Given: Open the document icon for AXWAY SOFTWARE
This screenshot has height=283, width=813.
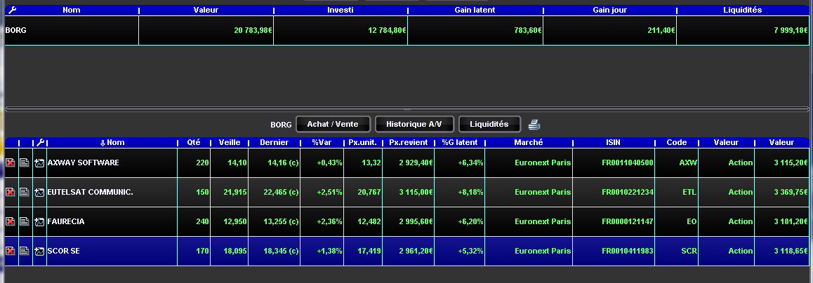Looking at the screenshot, I should (25, 163).
